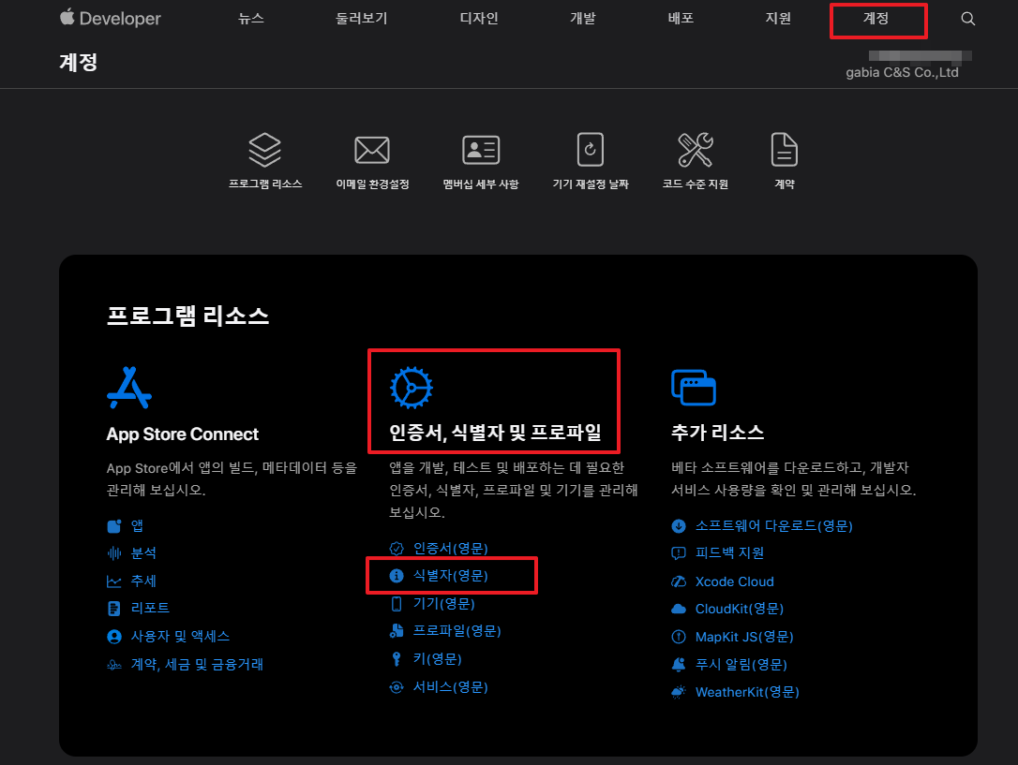Click the 앱 app icon bullet
Screen dimensions: 1018x765
click(114, 526)
